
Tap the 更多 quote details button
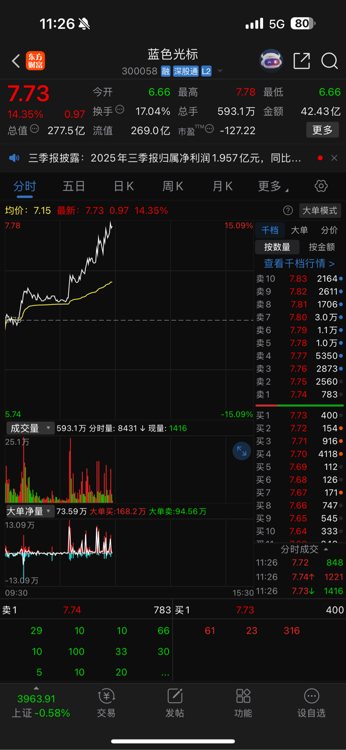[323, 130]
